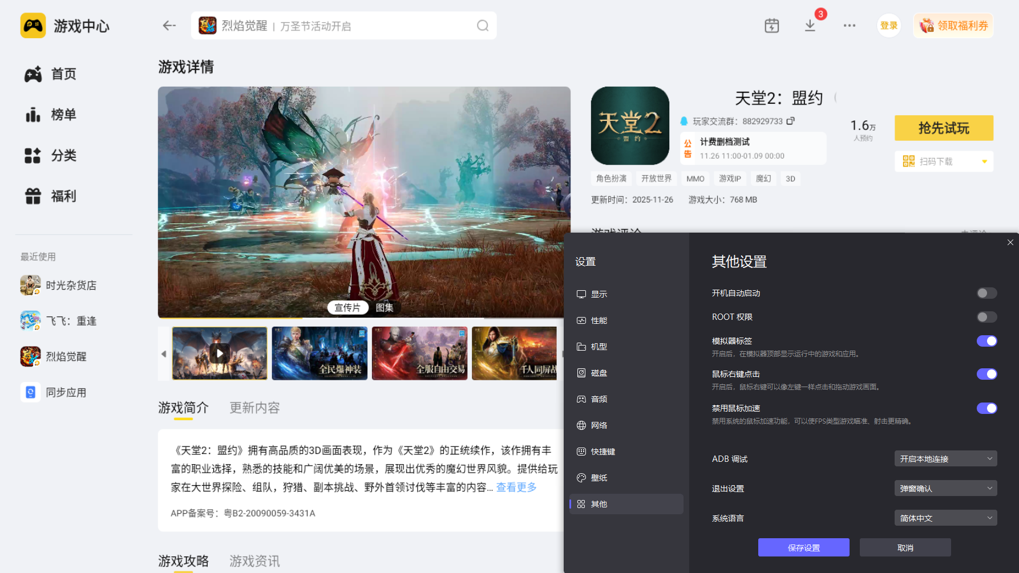This screenshot has height=573, width=1019.
Task: Select 网络 settings section
Action: pyautogui.click(x=626, y=425)
